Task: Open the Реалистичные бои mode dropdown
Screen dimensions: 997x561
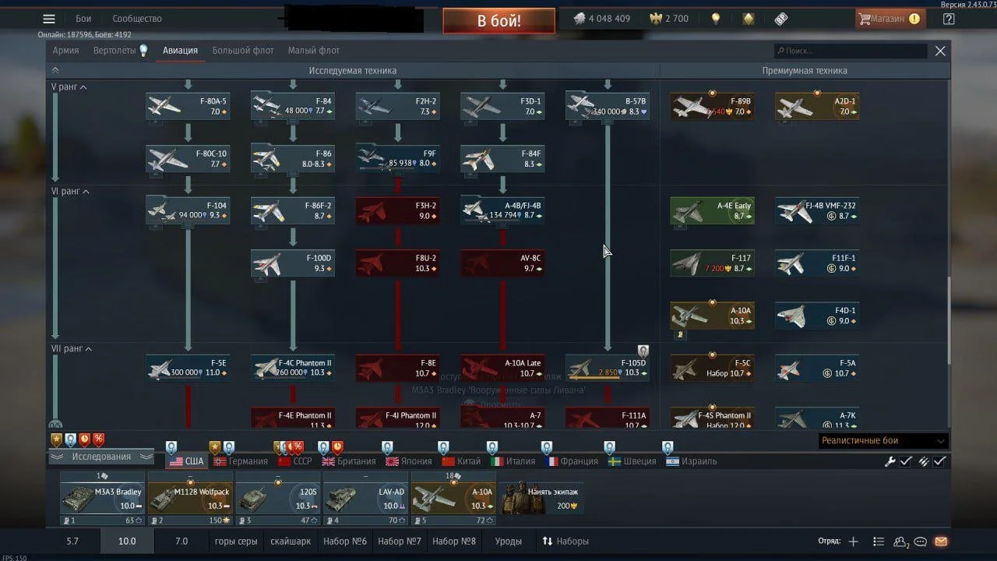Action: click(x=883, y=441)
